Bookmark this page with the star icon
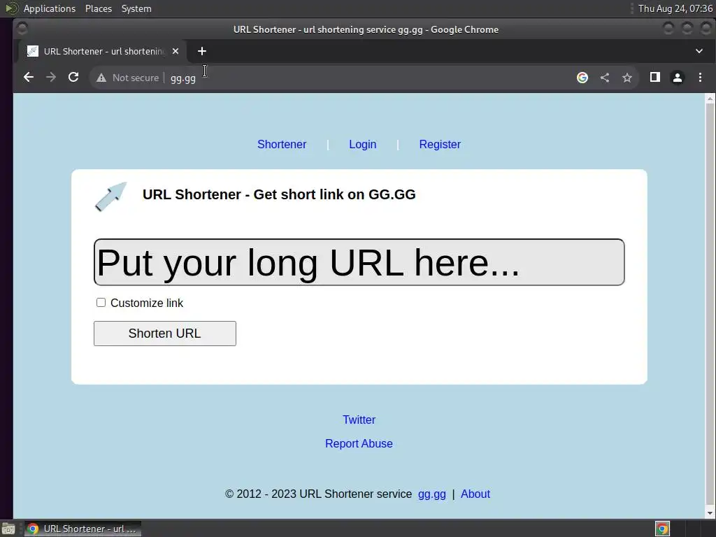Screen dimensions: 716x537 click(627, 78)
